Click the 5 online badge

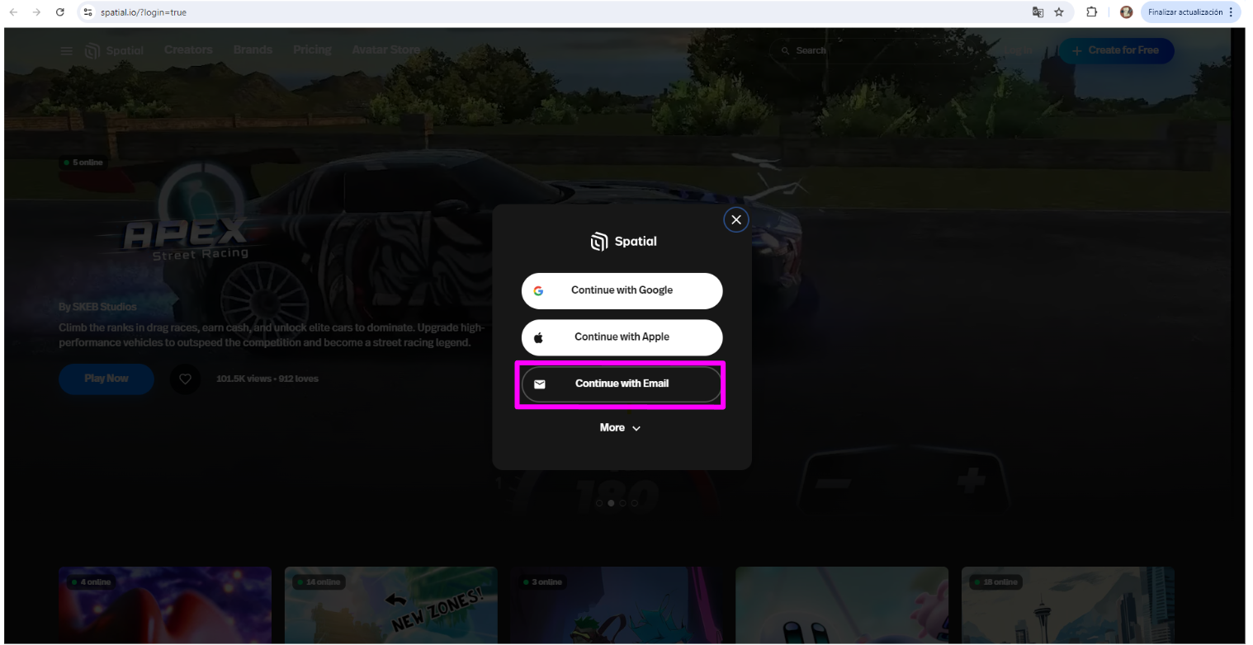(83, 162)
